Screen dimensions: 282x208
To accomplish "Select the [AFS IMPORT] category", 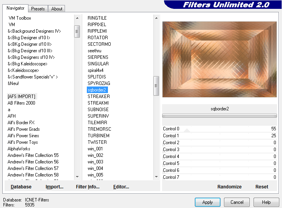I will [x=22, y=97].
